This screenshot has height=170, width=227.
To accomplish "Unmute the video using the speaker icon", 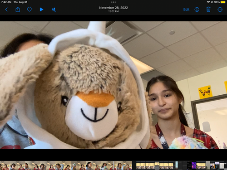I will (54, 10).
